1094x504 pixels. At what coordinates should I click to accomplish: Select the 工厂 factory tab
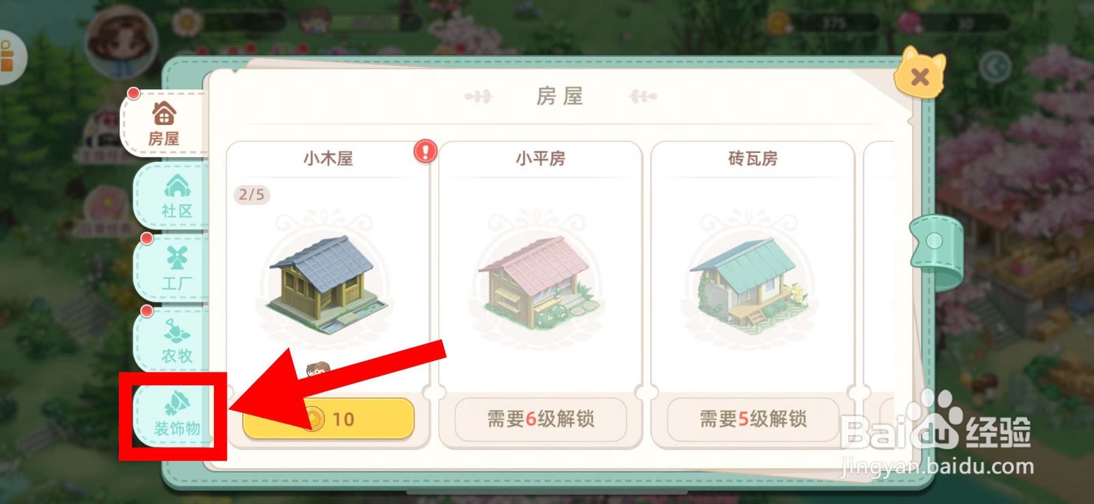[175, 269]
